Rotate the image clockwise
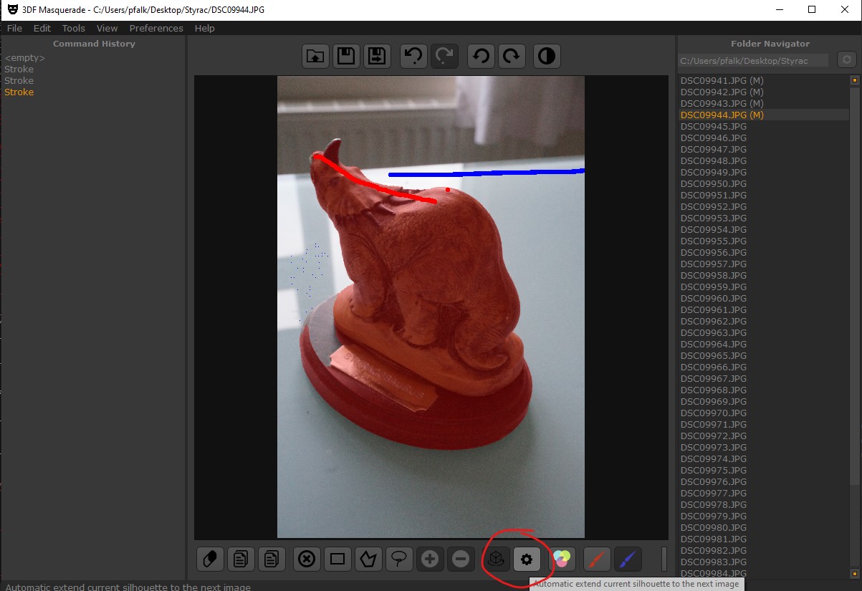Viewport: 862px width, 591px height. (x=511, y=57)
